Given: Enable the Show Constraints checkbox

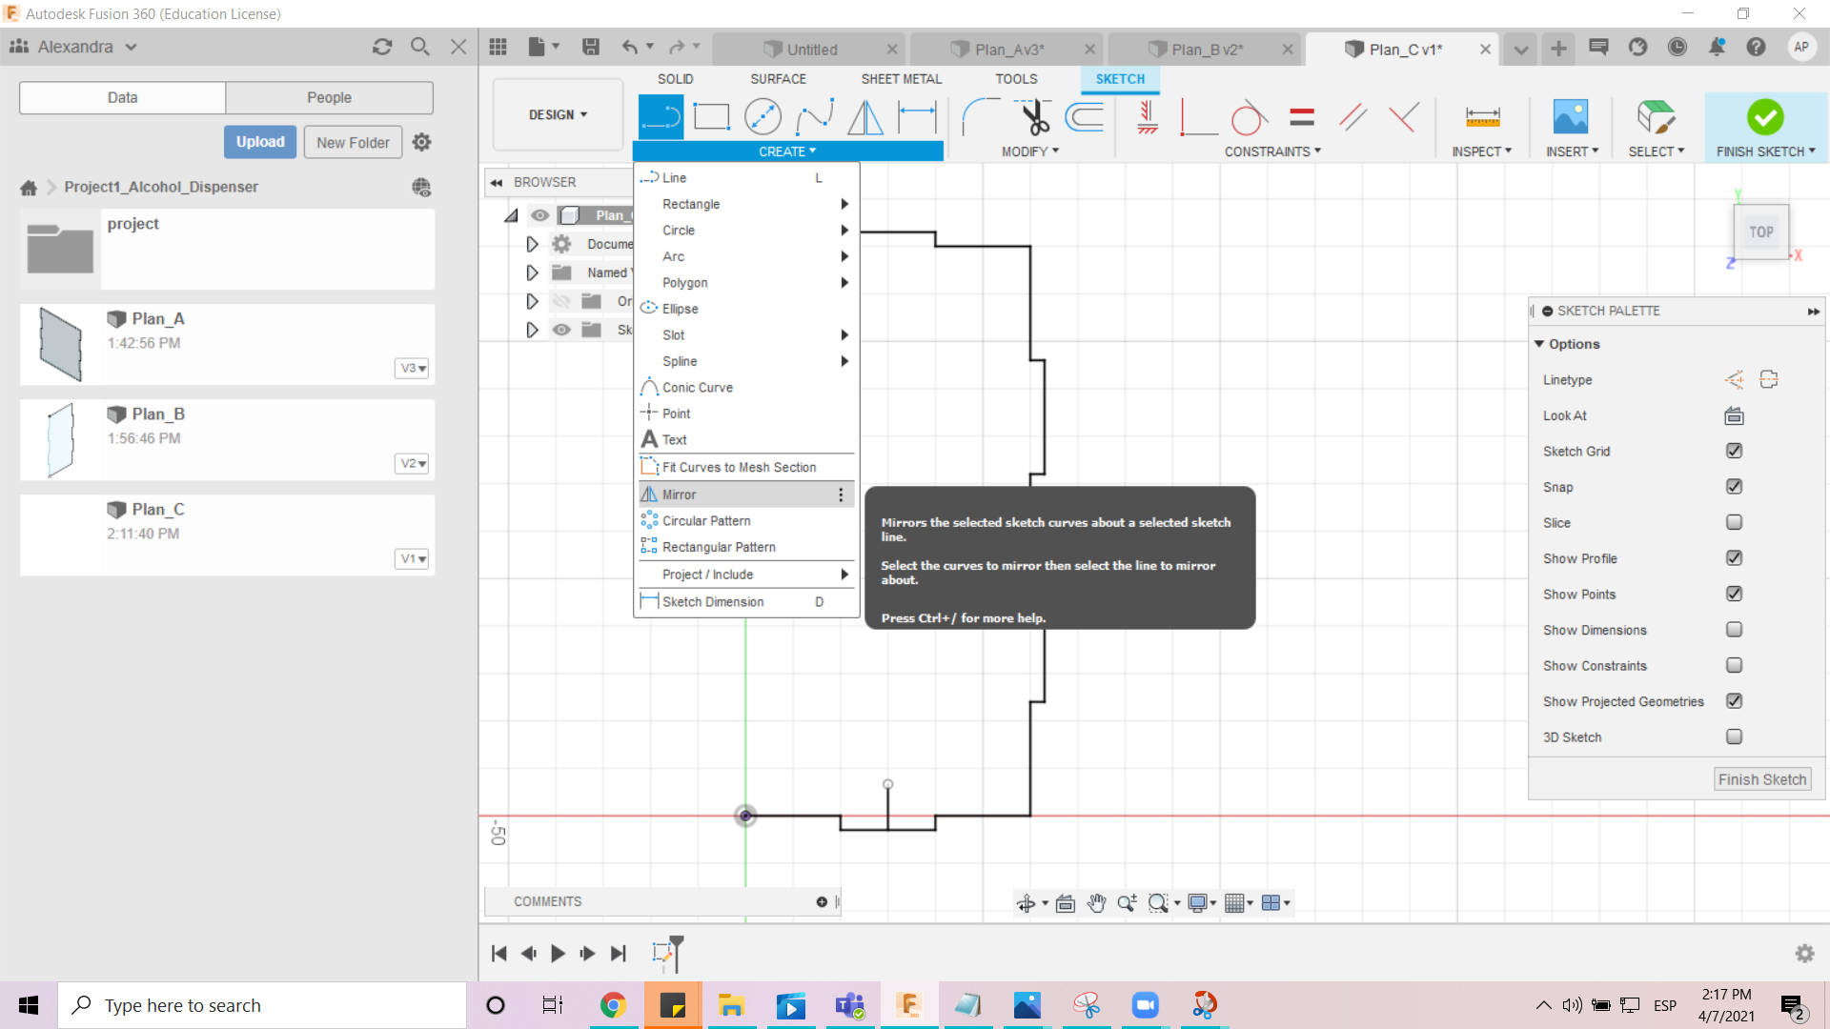Looking at the screenshot, I should 1734,666.
